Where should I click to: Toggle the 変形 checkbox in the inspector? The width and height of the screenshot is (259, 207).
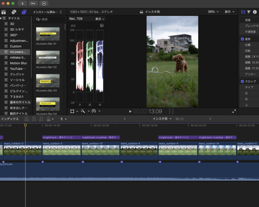point(242,39)
